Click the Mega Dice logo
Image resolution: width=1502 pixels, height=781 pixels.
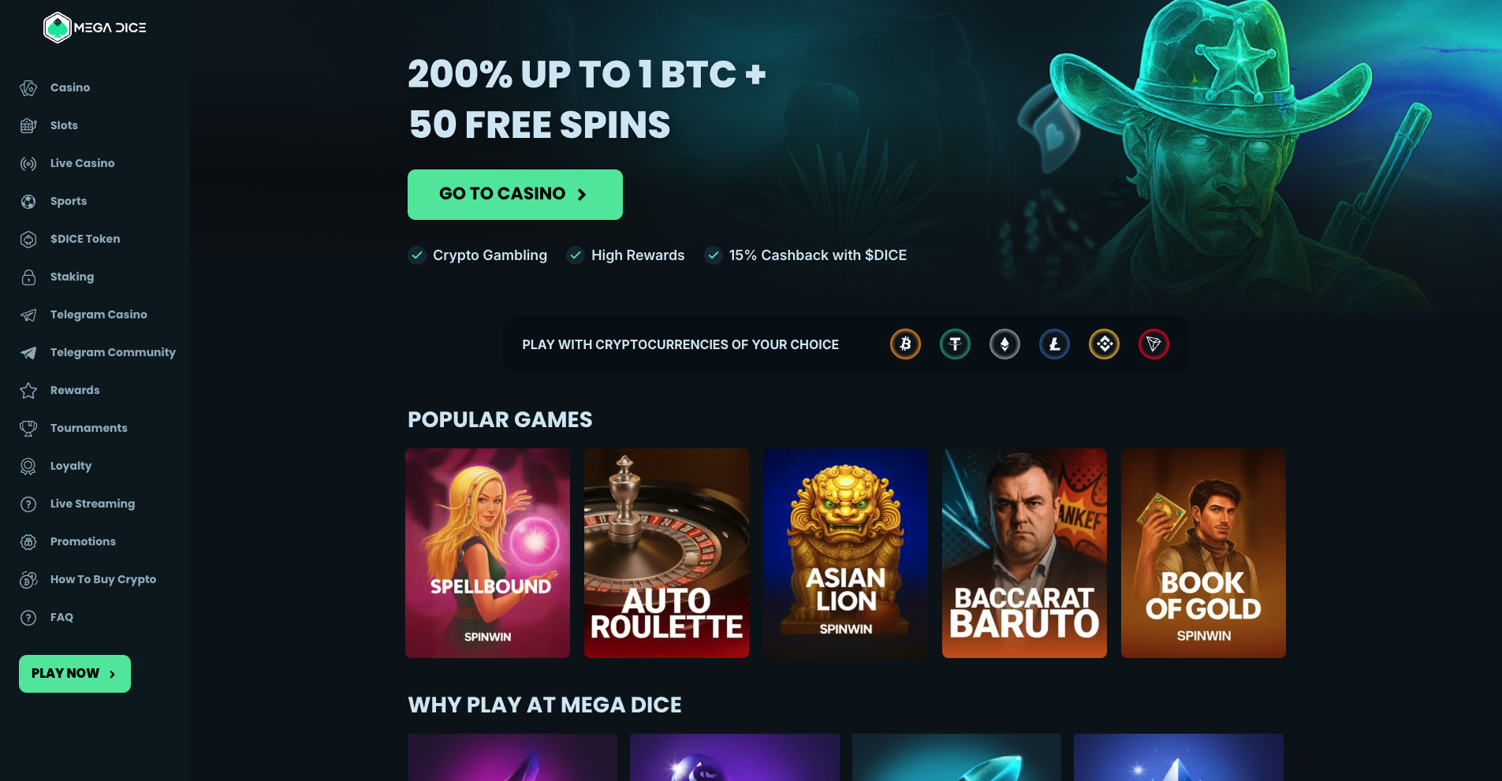95,28
